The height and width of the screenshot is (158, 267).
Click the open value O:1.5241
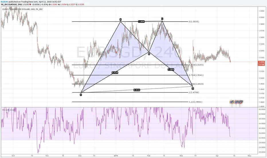53,4
